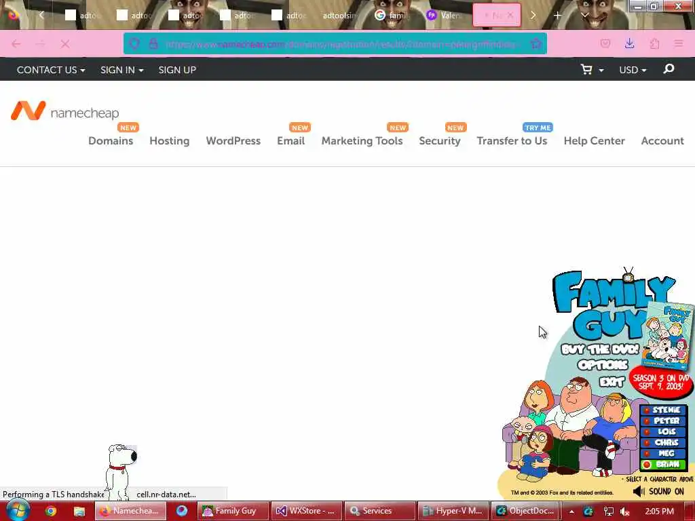The height and width of the screenshot is (521, 695).
Task: Click Sign Up link
Action: [x=177, y=70]
